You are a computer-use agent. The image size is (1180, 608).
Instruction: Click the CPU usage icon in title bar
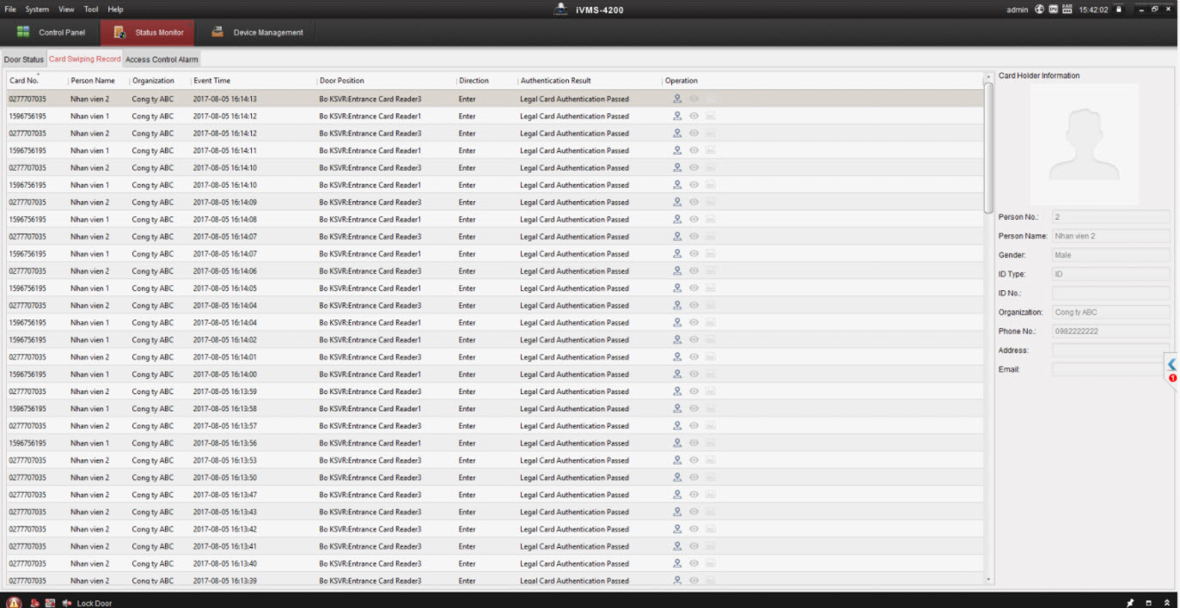click(x=1053, y=9)
